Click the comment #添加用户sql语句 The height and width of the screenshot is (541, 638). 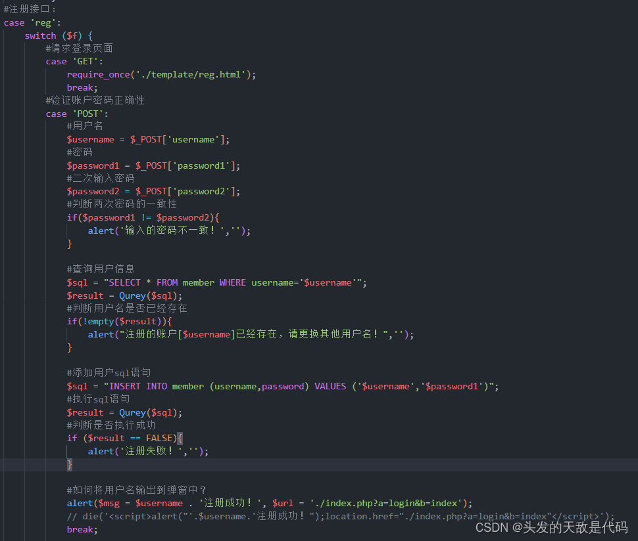(x=109, y=373)
